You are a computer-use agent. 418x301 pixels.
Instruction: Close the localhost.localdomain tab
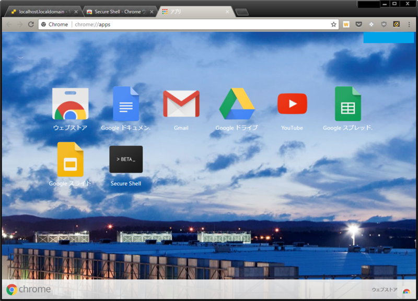pyautogui.click(x=76, y=11)
